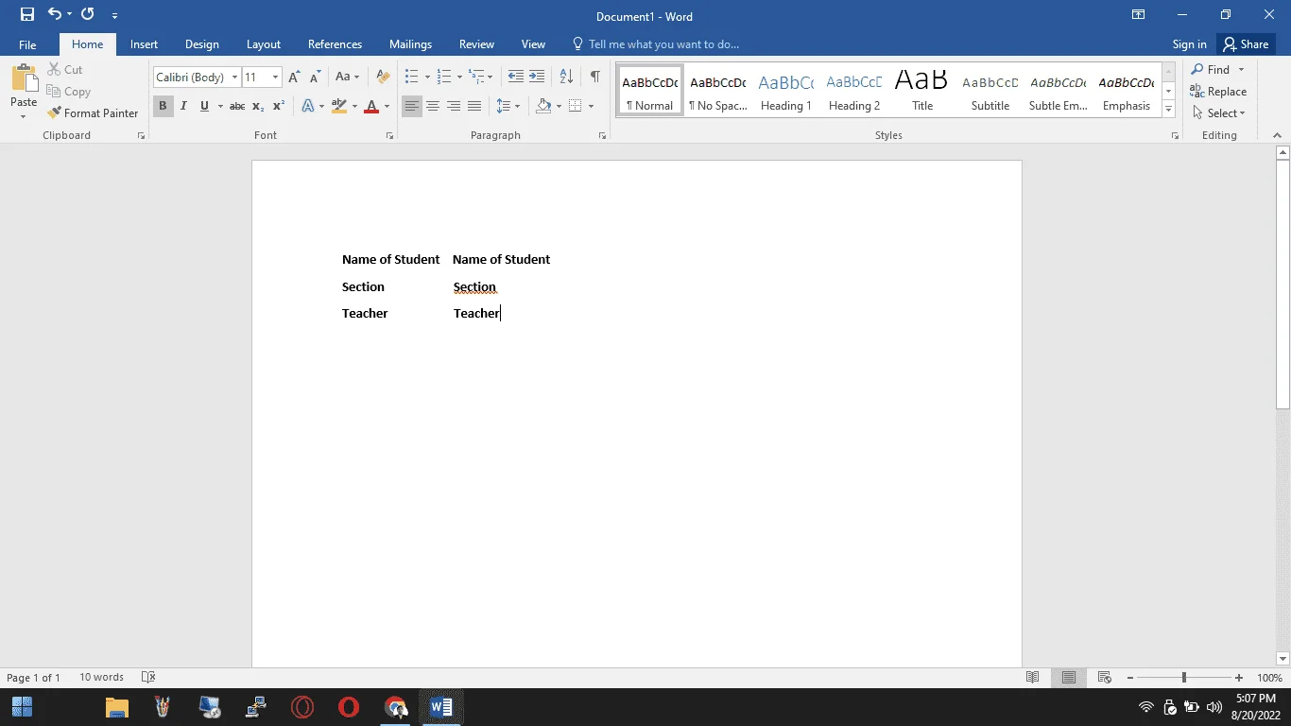Click the zoom slider handle

[1183, 678]
